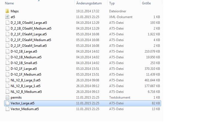Select the D_2_1F_OSeaM_Medium.at5 file name
The width and height of the screenshot is (224, 126).
(x=31, y=40)
